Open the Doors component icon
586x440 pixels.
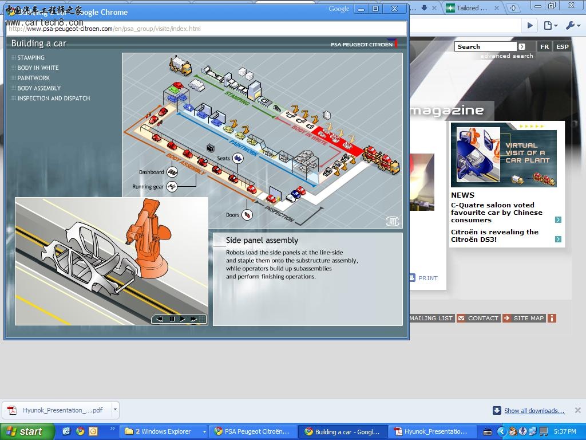247,215
